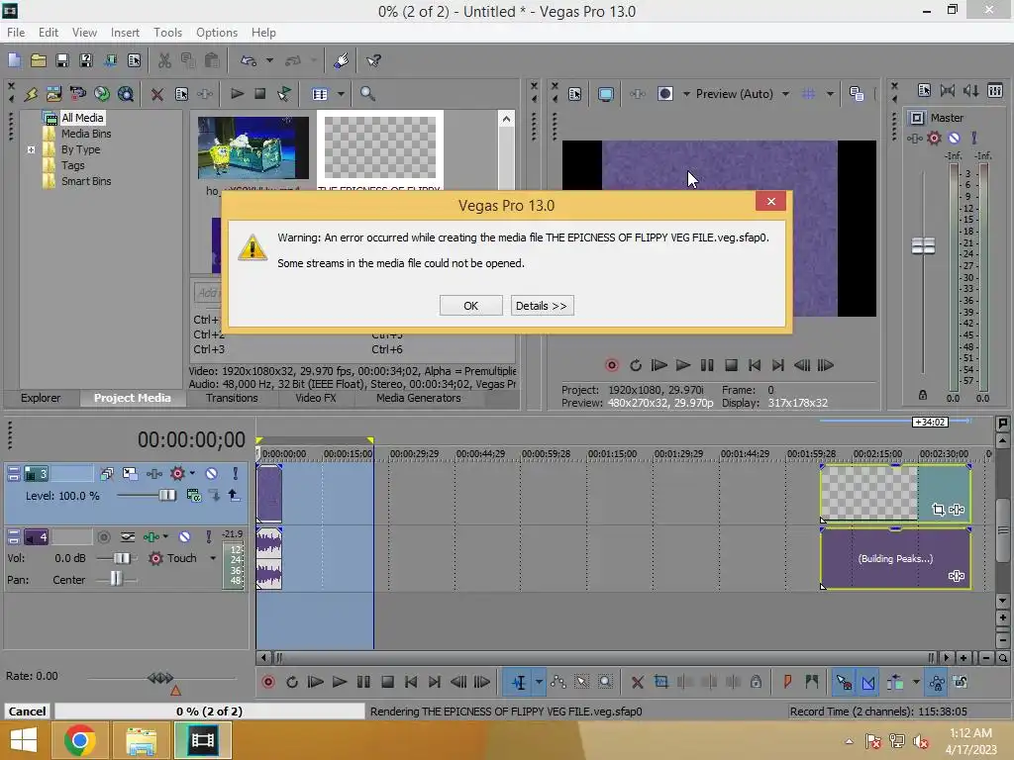Click the Downmix Output icon in Master panel

(x=948, y=90)
